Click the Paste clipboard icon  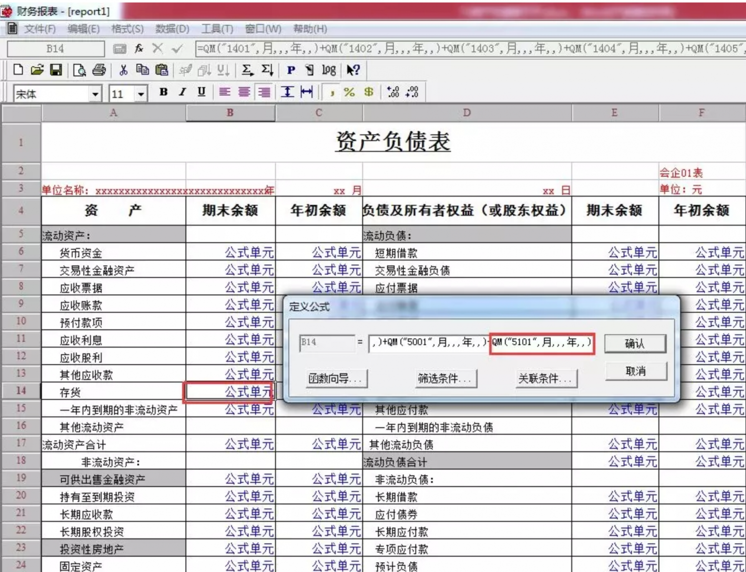point(162,71)
